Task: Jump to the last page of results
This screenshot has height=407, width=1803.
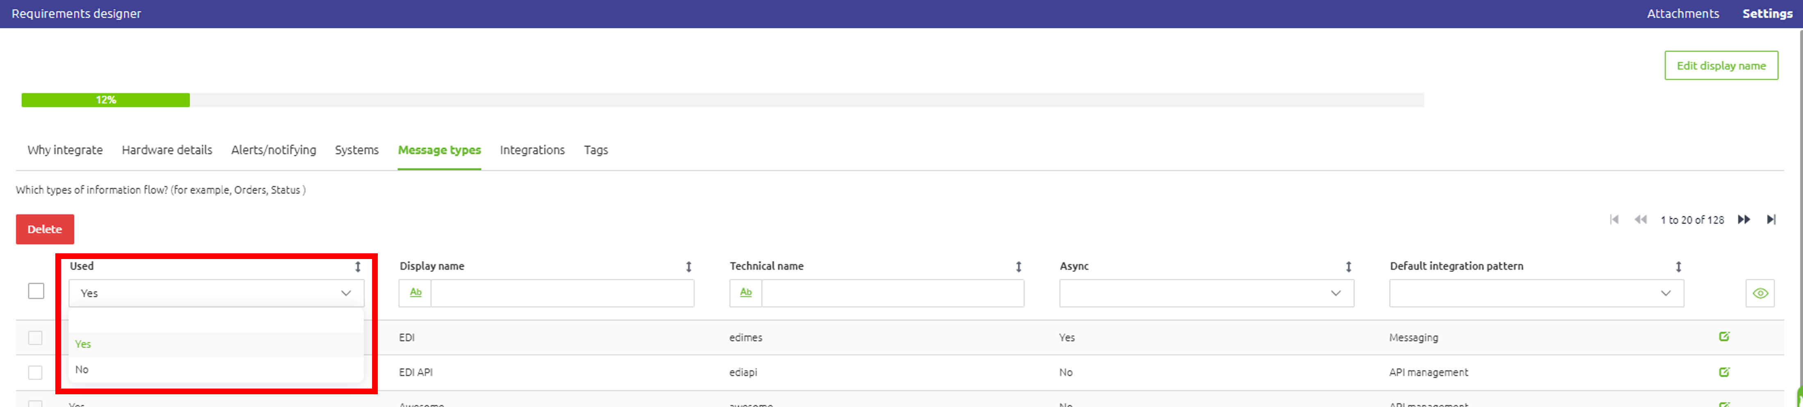Action: point(1771,220)
